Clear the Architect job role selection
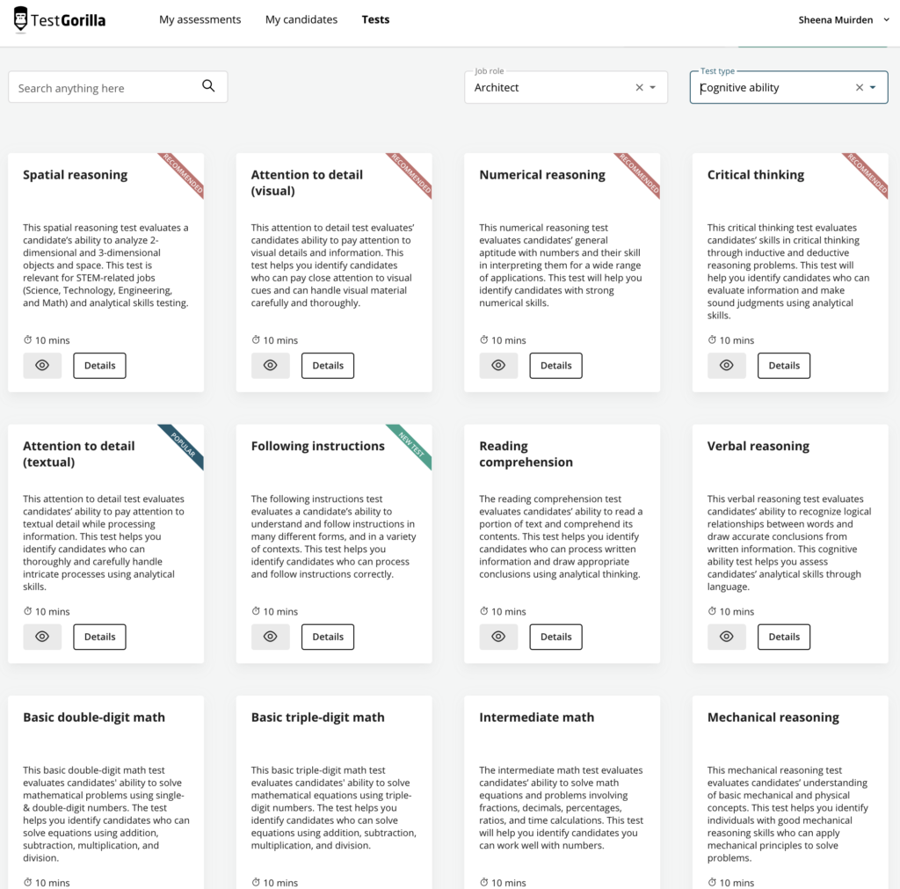 [x=639, y=87]
